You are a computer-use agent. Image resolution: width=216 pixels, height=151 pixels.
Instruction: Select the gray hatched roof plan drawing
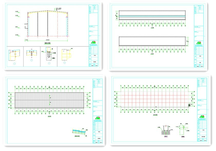point(49,100)
